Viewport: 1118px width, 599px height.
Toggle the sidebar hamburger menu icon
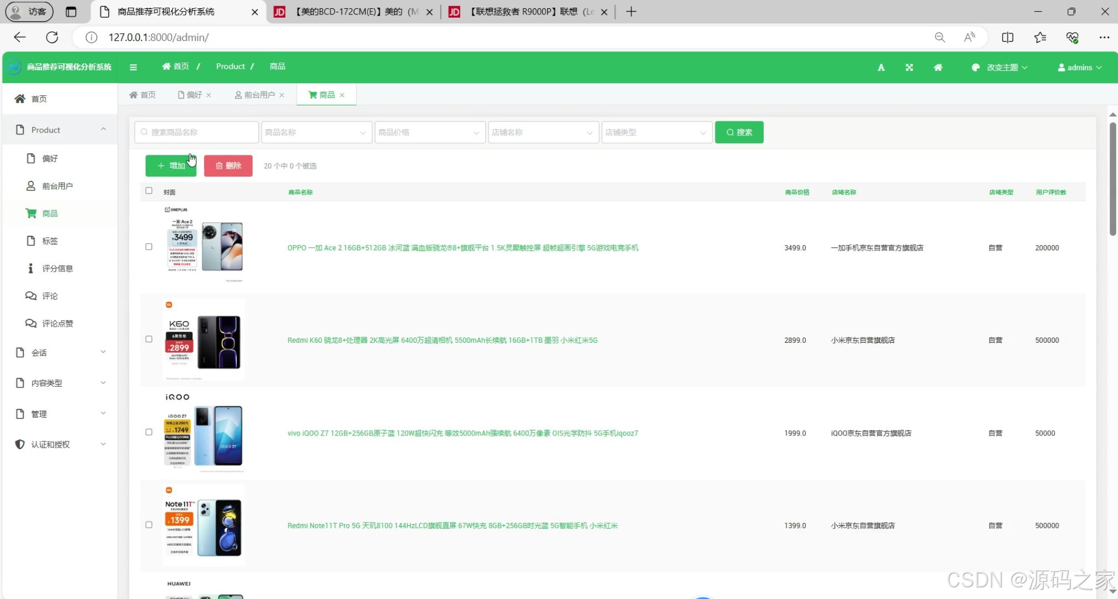[133, 67]
